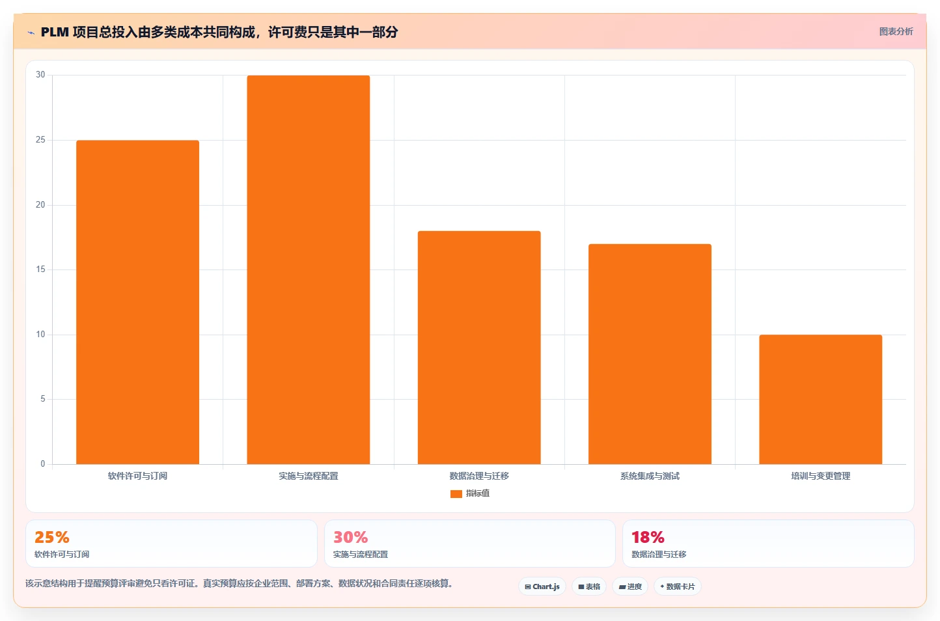Viewport: 940px width, 621px height.
Task: Click the y-axis value 30
Action: pos(40,75)
